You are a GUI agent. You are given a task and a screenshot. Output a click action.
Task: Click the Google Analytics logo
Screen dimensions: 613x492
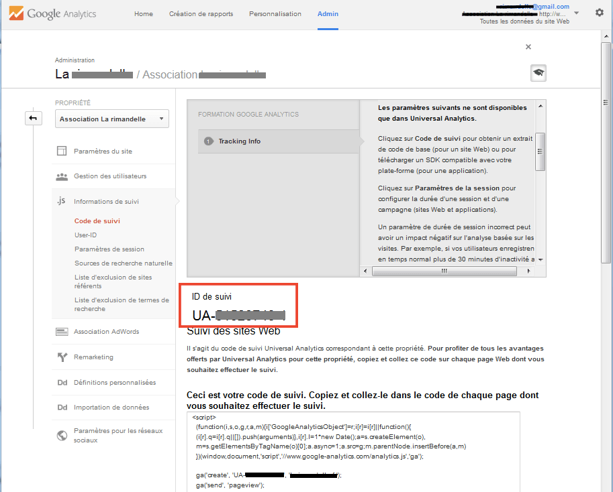pos(52,14)
